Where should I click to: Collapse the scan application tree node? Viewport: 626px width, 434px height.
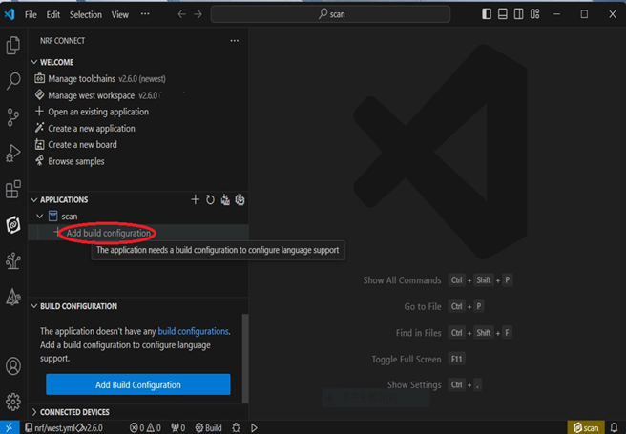tap(39, 217)
